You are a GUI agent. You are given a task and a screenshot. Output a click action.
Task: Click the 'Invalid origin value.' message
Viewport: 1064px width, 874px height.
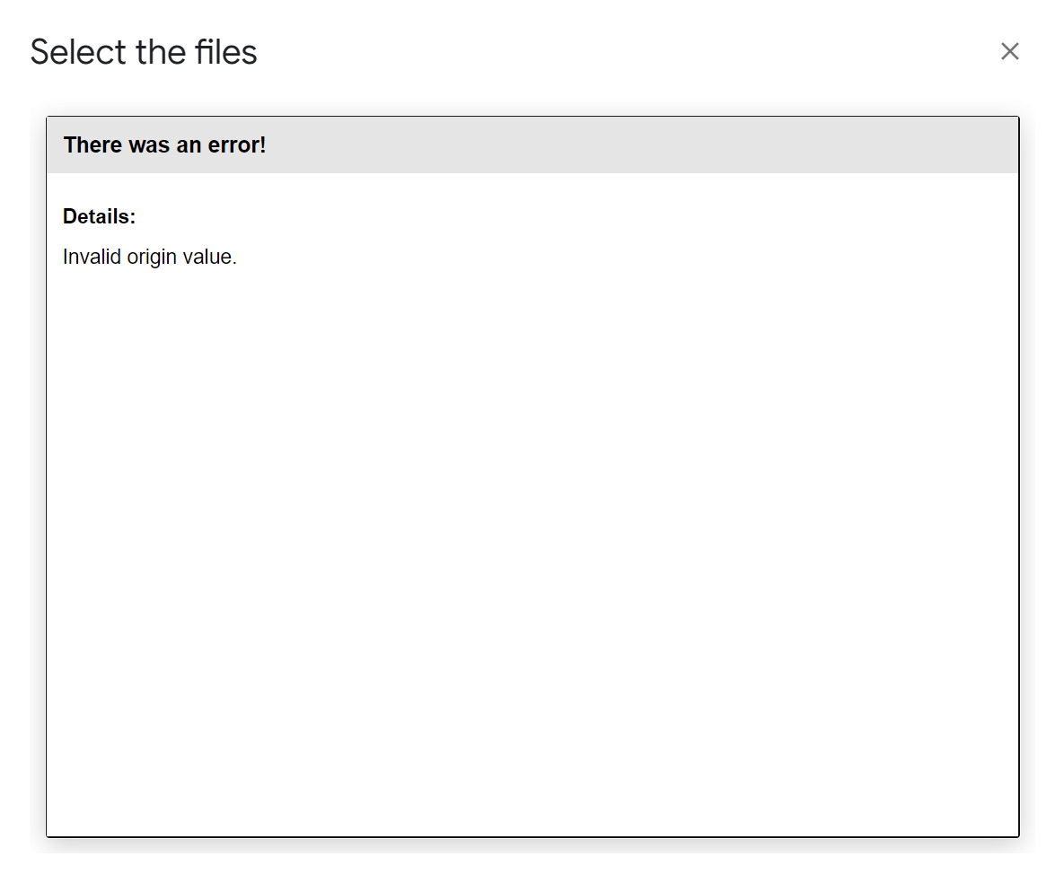149,257
